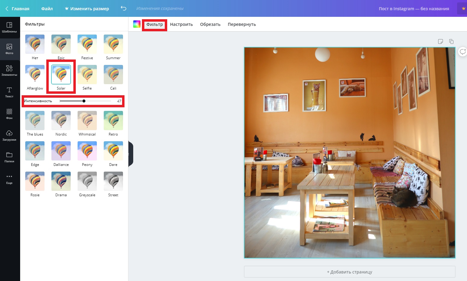The height and width of the screenshot is (281, 467).
Task: Open the Фото photos sidebar panel
Action: pyautogui.click(x=9, y=49)
